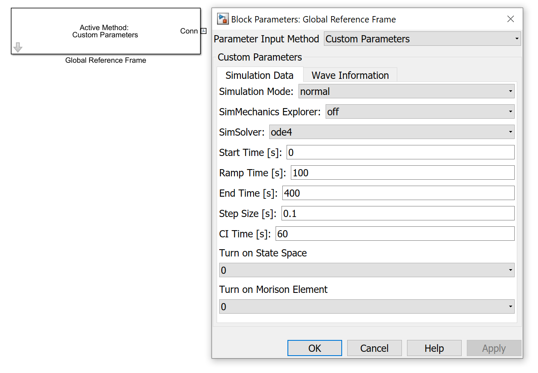Open Help for this block
Image resolution: width=538 pixels, height=373 pixels.
click(x=434, y=348)
